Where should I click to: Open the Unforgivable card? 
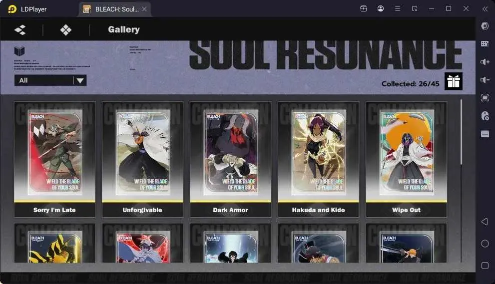pos(142,159)
